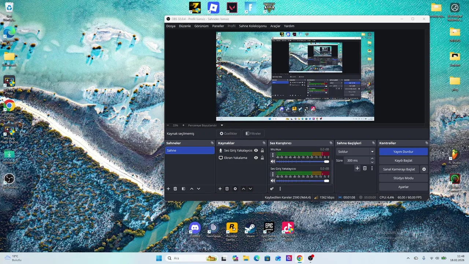Click taskbar Ara search box
Viewport: 469px width, 264px height.
pos(191,258)
